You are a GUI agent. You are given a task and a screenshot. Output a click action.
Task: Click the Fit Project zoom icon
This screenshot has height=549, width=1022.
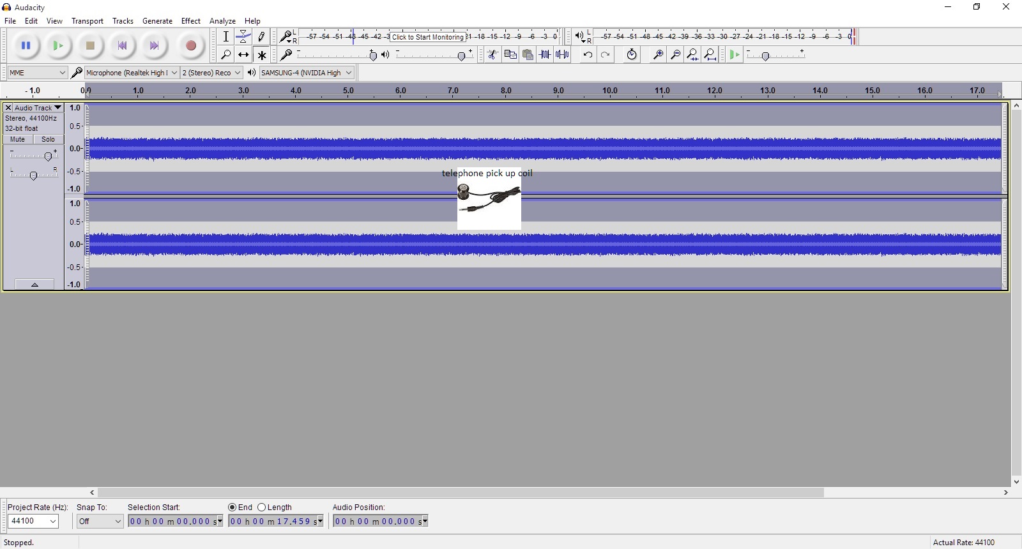tap(710, 55)
